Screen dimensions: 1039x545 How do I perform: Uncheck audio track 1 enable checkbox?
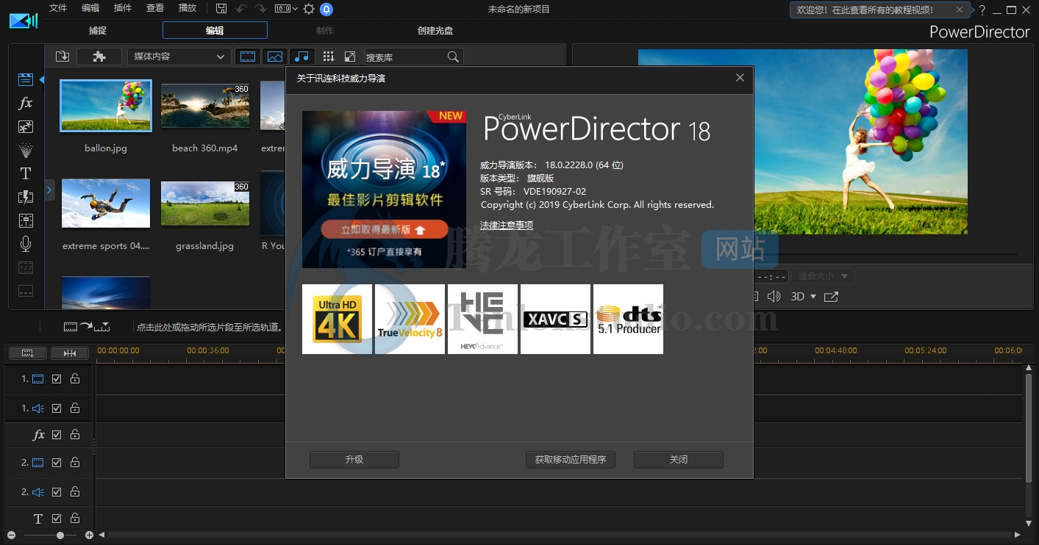pos(57,408)
